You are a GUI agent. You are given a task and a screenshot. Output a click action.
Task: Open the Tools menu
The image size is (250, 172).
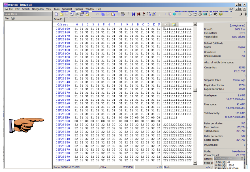(x=57, y=9)
